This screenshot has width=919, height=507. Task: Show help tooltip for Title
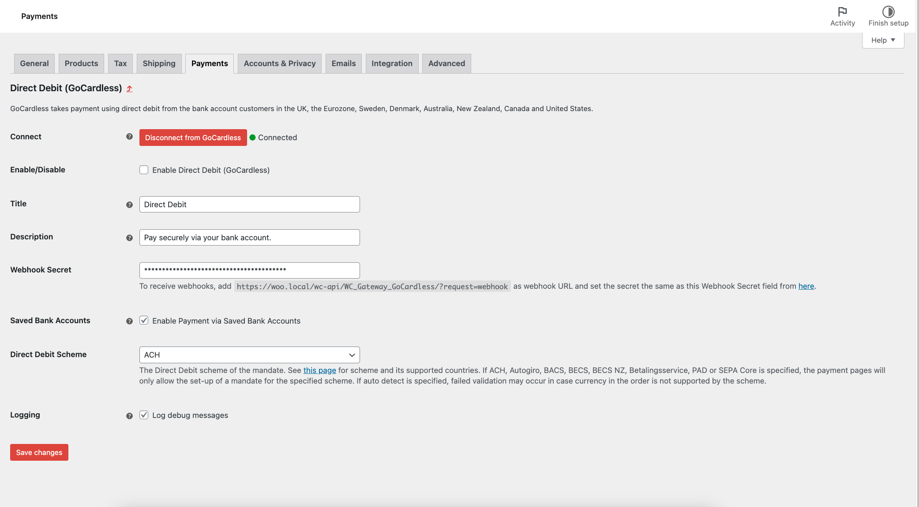(x=129, y=205)
